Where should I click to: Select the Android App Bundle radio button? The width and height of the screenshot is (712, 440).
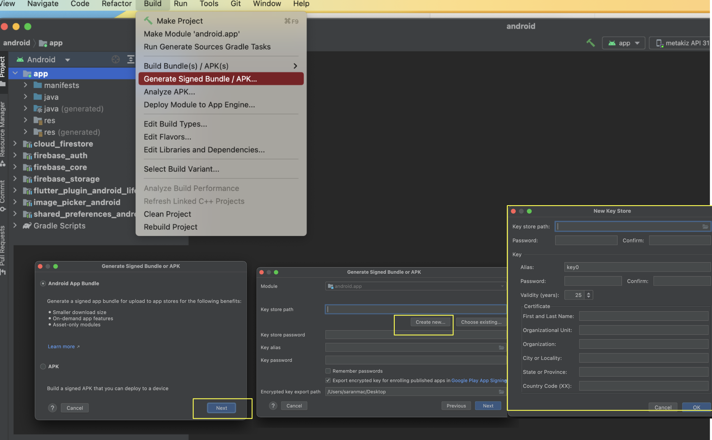43,283
